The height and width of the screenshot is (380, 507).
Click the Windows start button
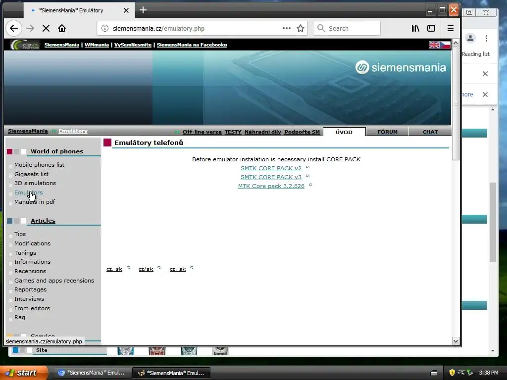(23, 373)
